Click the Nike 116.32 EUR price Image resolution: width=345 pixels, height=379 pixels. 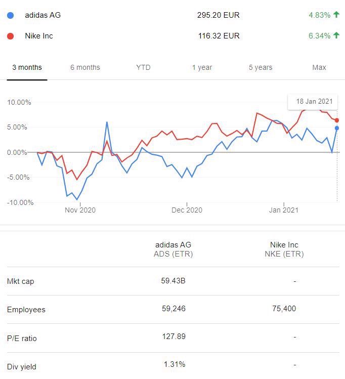coord(218,36)
